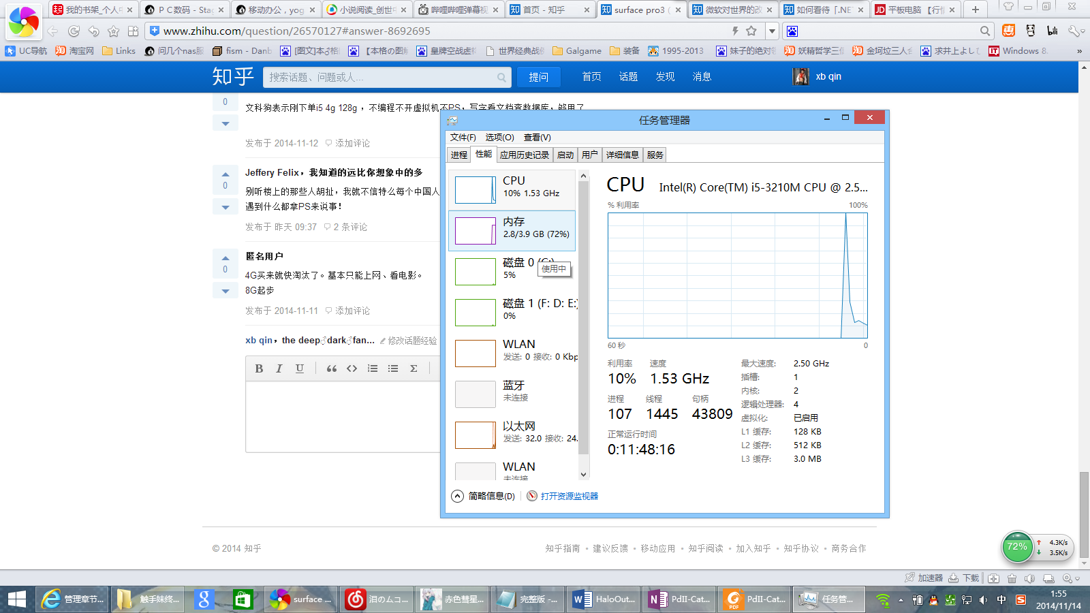Apply italic formatting in the answer editor
The height and width of the screenshot is (613, 1090).
point(279,368)
